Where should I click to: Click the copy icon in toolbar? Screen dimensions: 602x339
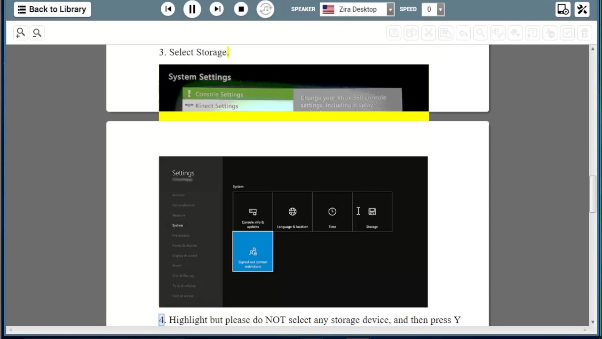411,33
